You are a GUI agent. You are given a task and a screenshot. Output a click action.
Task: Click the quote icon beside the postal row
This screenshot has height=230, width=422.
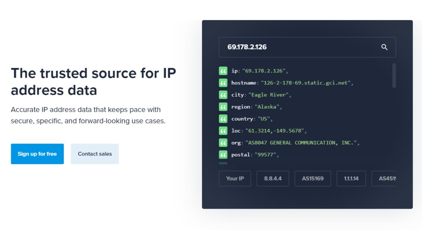pos(223,155)
